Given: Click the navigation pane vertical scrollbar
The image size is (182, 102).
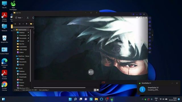Looking at the screenshot, I should pyautogui.click(x=30, y=56).
